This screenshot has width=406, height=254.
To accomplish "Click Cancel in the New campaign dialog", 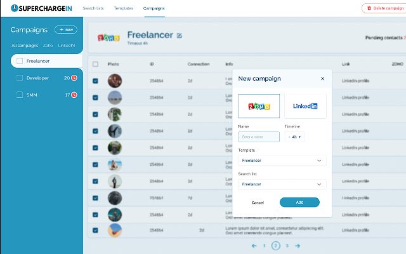I will [x=258, y=203].
